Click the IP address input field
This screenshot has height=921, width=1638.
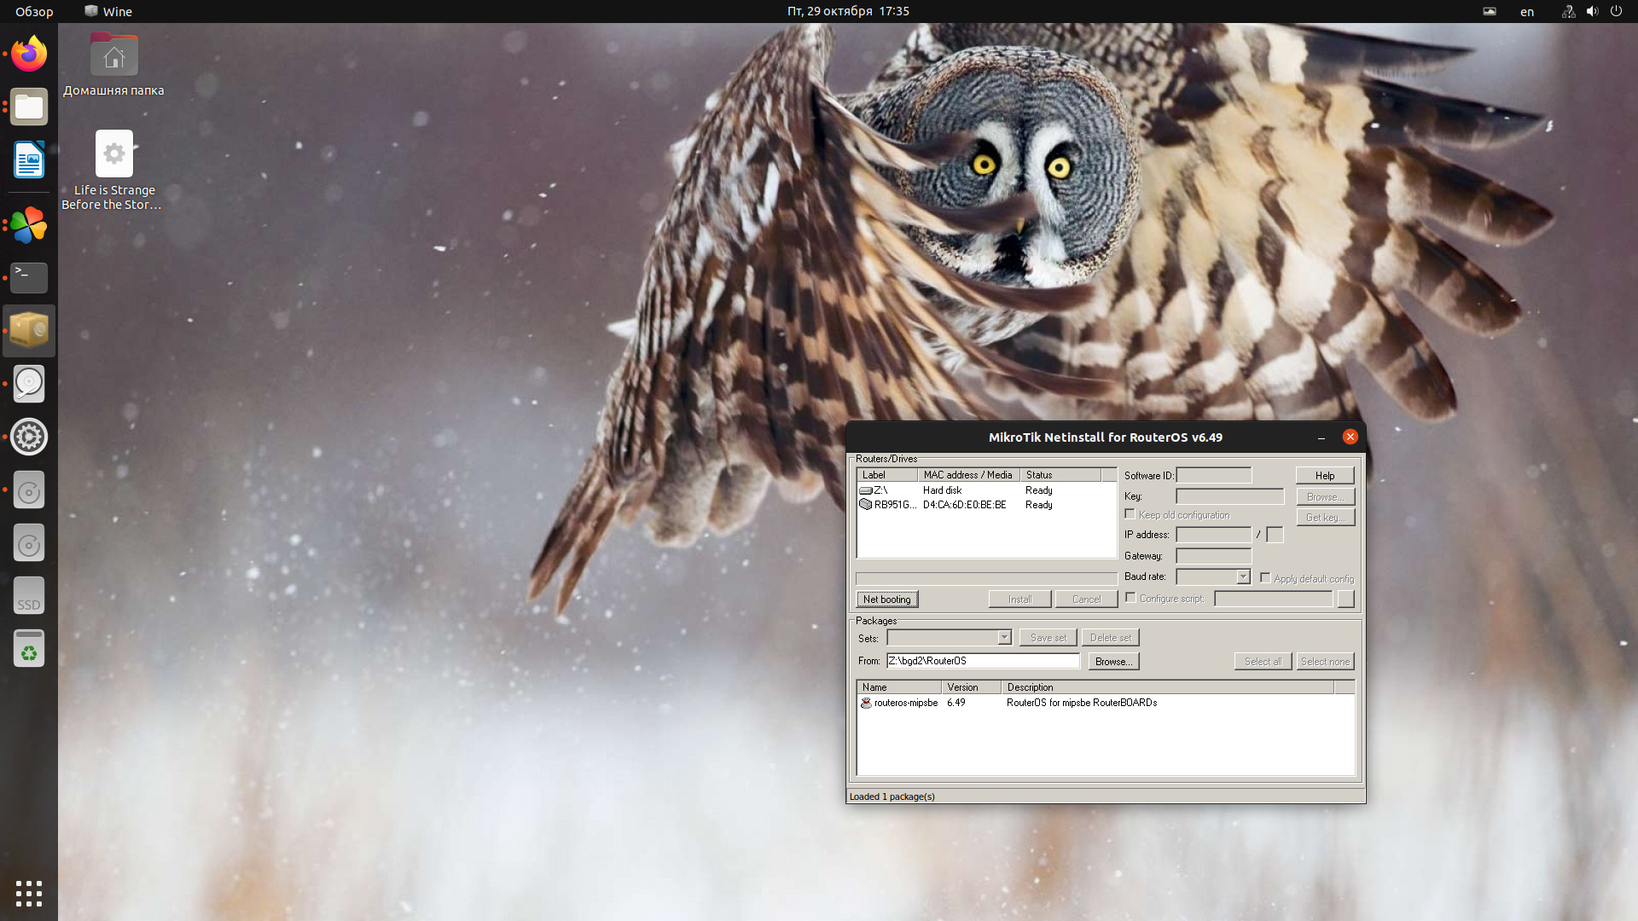tap(1214, 534)
